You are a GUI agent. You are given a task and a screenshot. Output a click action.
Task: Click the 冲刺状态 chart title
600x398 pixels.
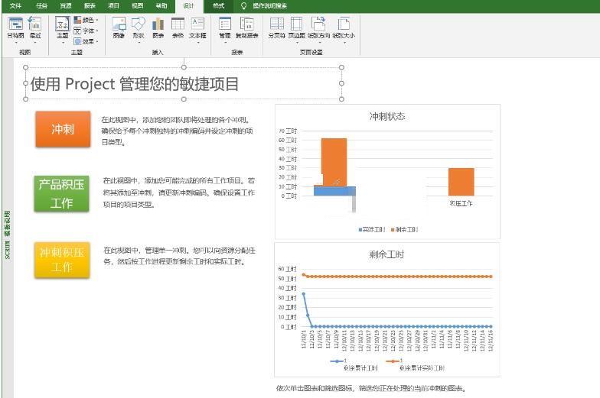point(387,116)
